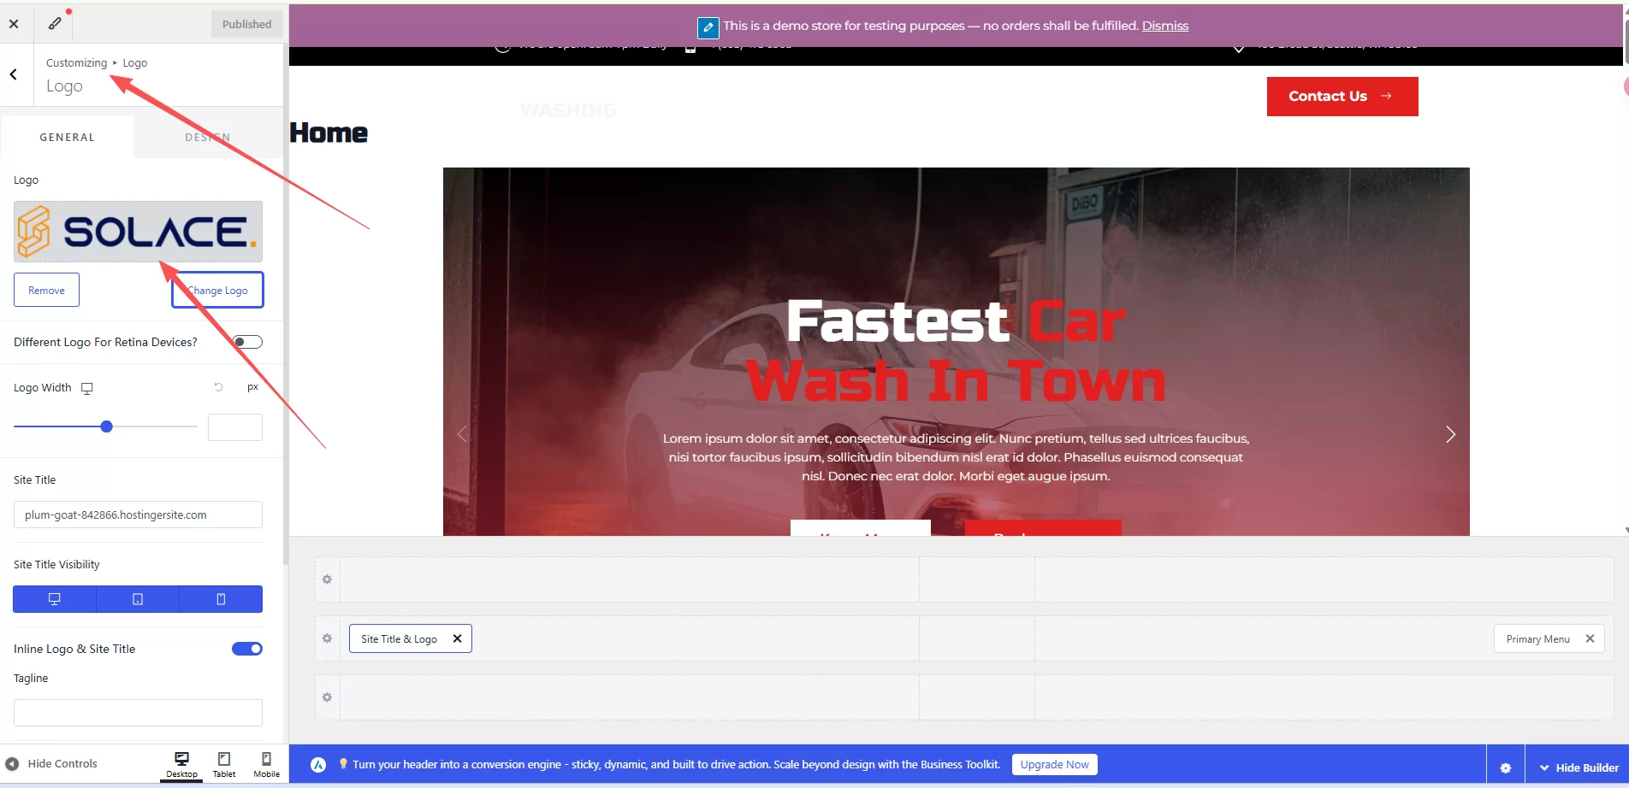This screenshot has height=788, width=1629.
Task: Collapse builder with Hide Builder
Action: tap(1579, 767)
